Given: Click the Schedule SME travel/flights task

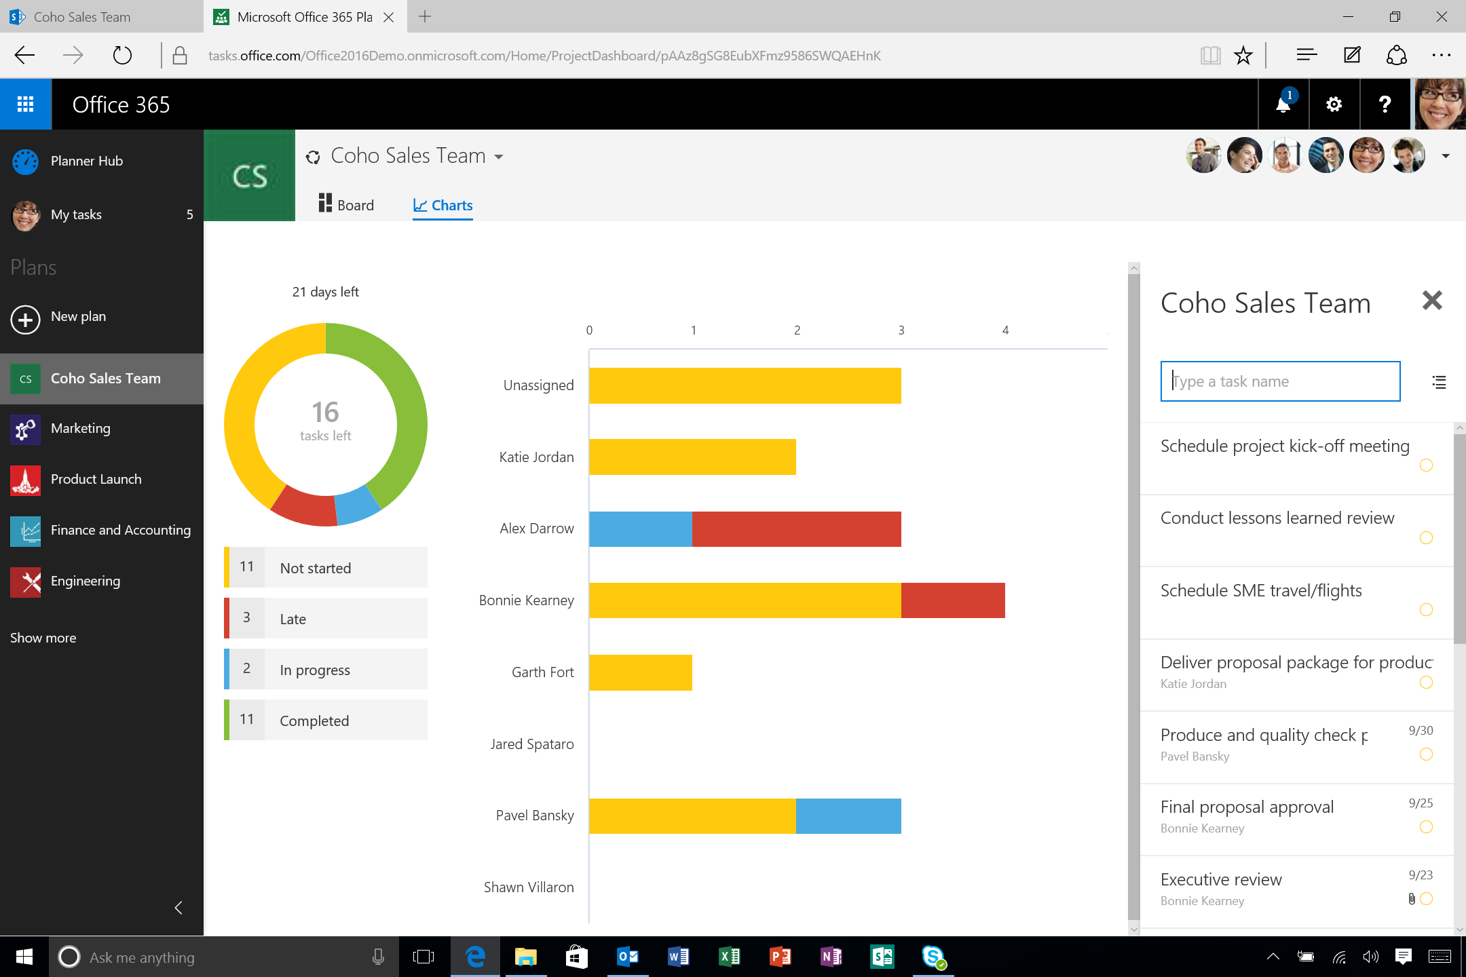Looking at the screenshot, I should click(1261, 590).
